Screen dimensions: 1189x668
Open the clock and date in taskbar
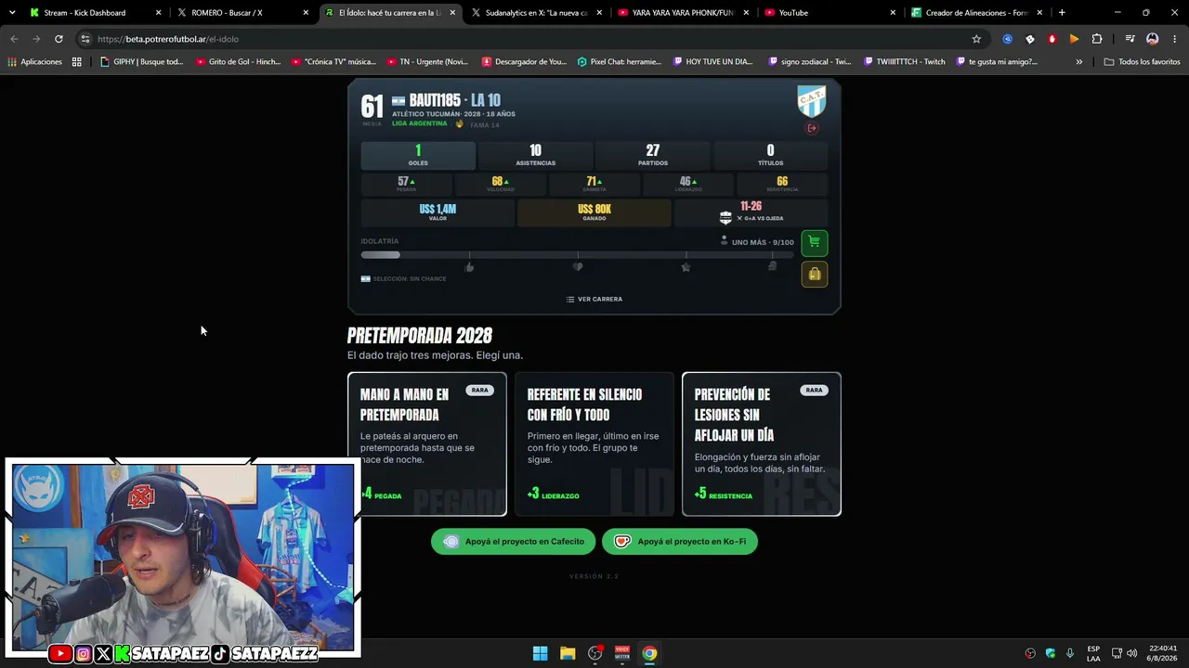[x=1162, y=653]
